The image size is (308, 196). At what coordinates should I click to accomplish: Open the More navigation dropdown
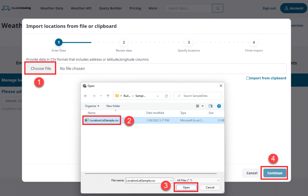tap(154, 8)
